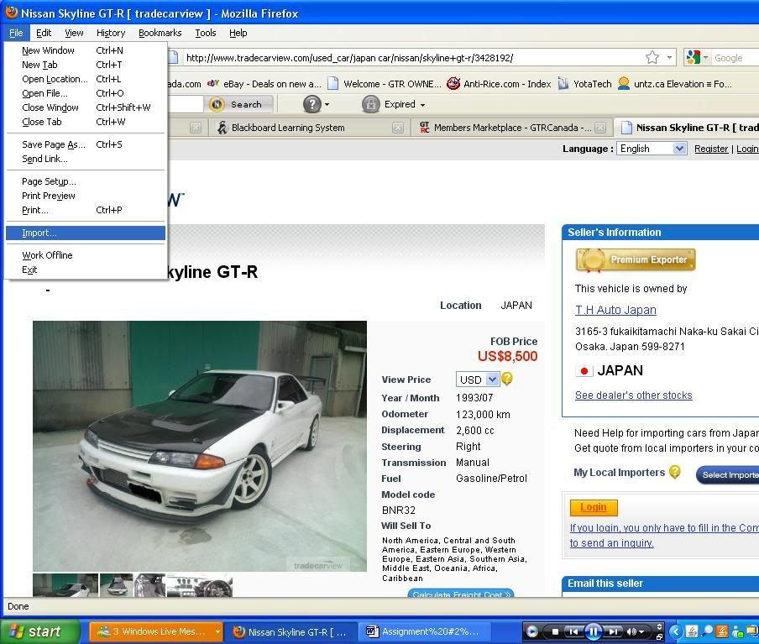Viewport: 759px width, 644px height.
Task: Skip to previous track in media toolbar
Action: [x=573, y=631]
